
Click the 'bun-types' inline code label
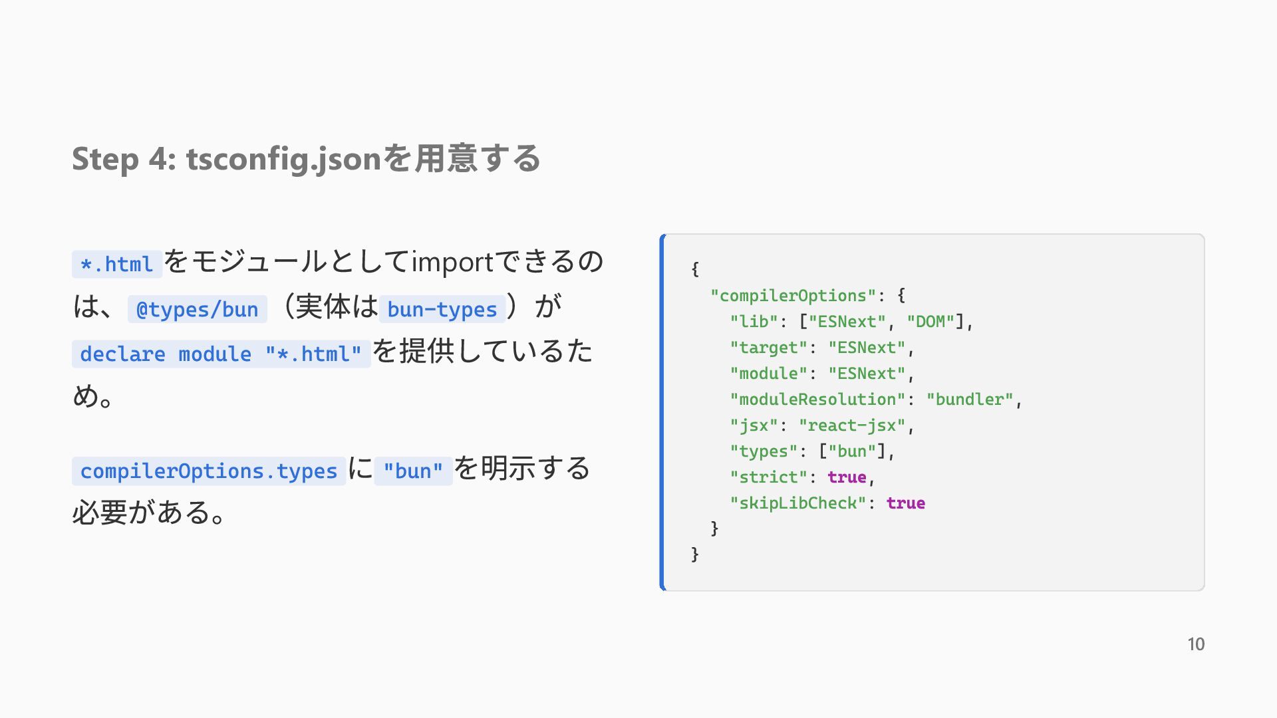[x=442, y=309]
